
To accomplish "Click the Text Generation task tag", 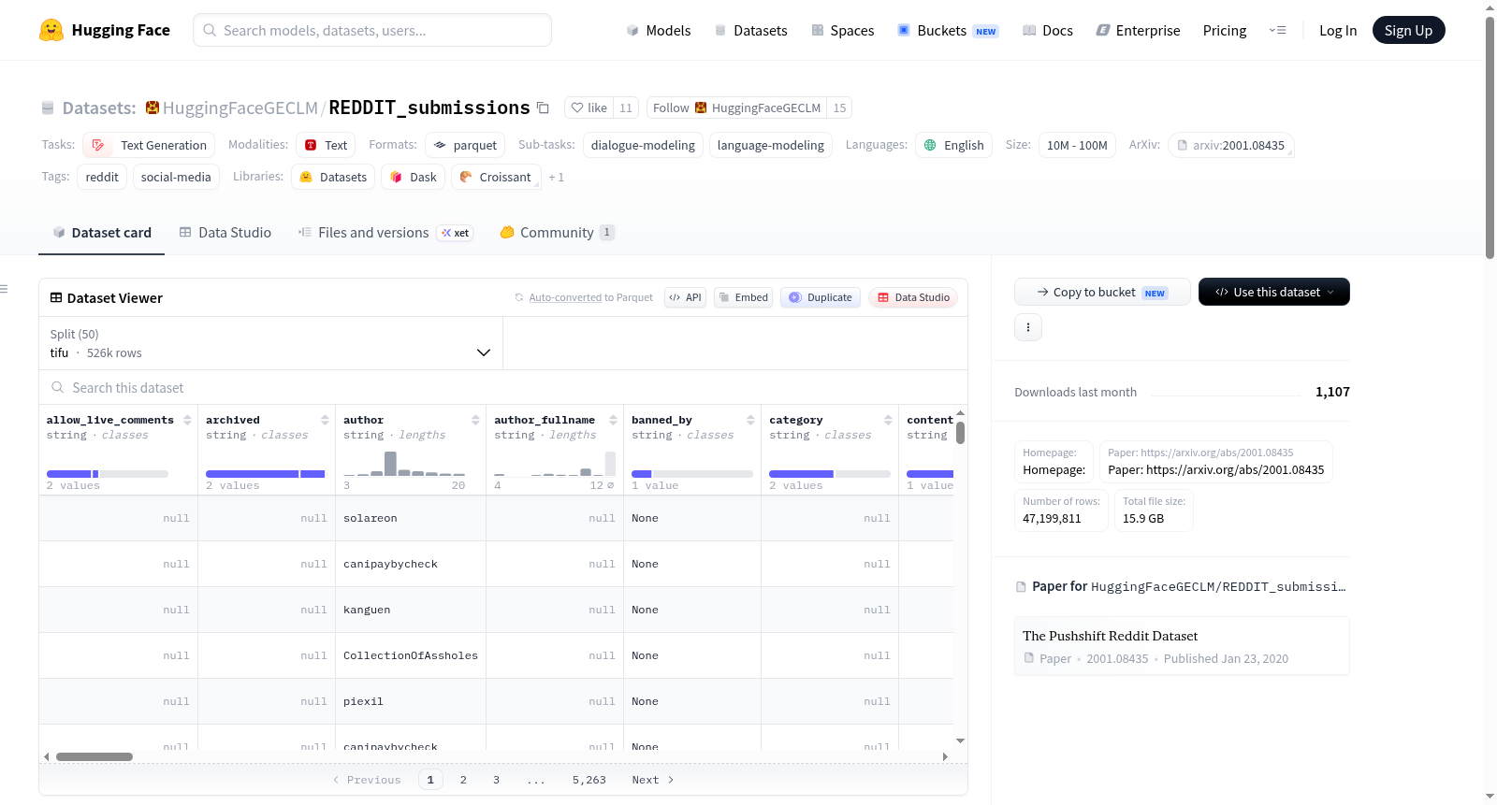I will 149,145.
